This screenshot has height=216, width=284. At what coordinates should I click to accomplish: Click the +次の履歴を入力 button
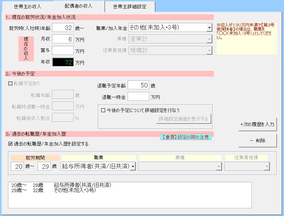(258, 124)
